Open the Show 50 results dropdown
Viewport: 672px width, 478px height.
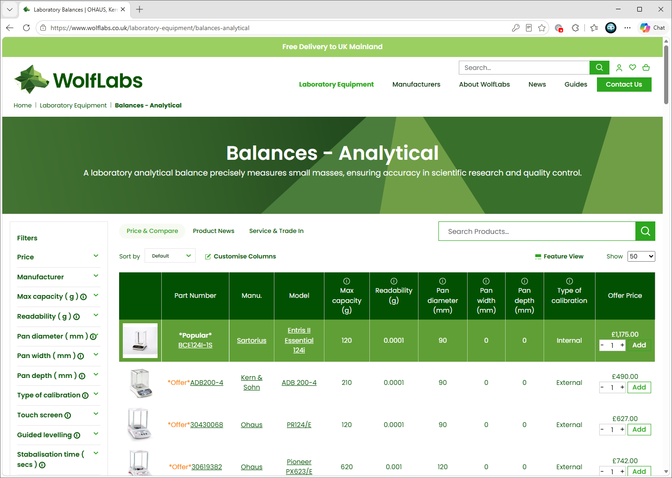641,256
